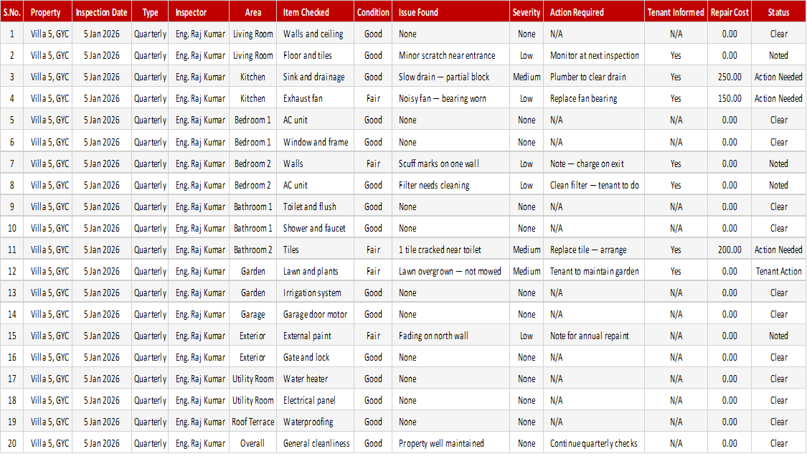The width and height of the screenshot is (807, 474).
Task: Select 'Note for annual repaint' cell
Action: (x=593, y=336)
